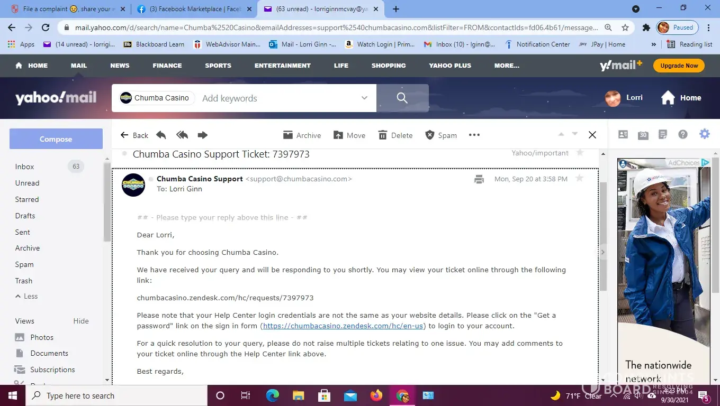This screenshot has width=720, height=406.
Task: Close the message with the X icon
Action: coord(592,135)
